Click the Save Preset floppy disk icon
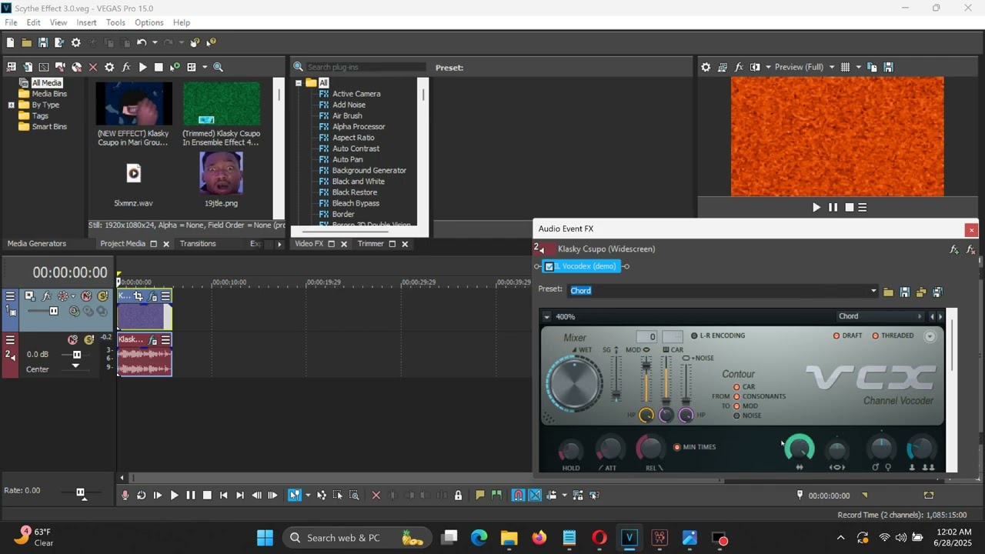Image resolution: width=985 pixels, height=554 pixels. point(905,292)
